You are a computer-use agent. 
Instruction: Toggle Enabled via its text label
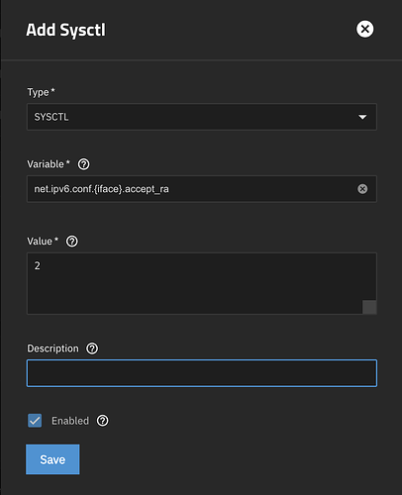[x=70, y=421]
